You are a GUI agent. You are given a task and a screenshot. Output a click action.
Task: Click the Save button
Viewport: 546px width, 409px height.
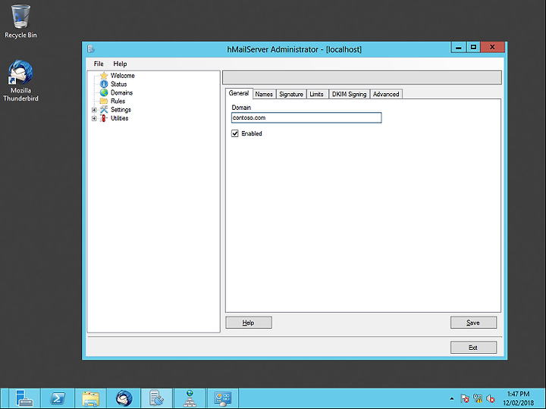[473, 323]
